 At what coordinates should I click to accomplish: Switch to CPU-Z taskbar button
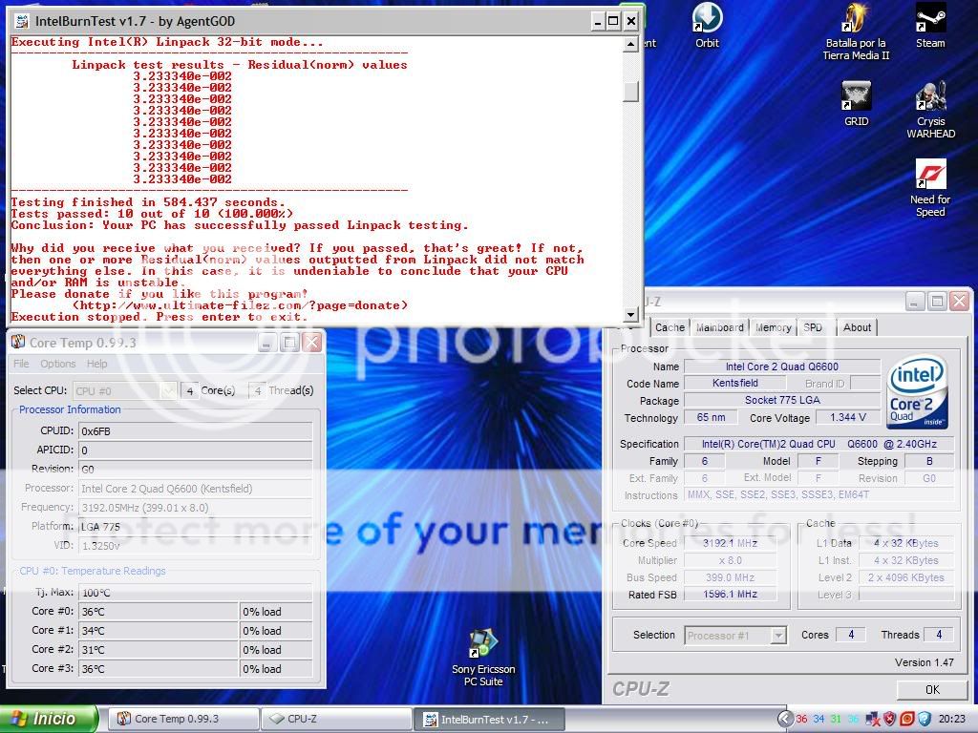pos(335,719)
